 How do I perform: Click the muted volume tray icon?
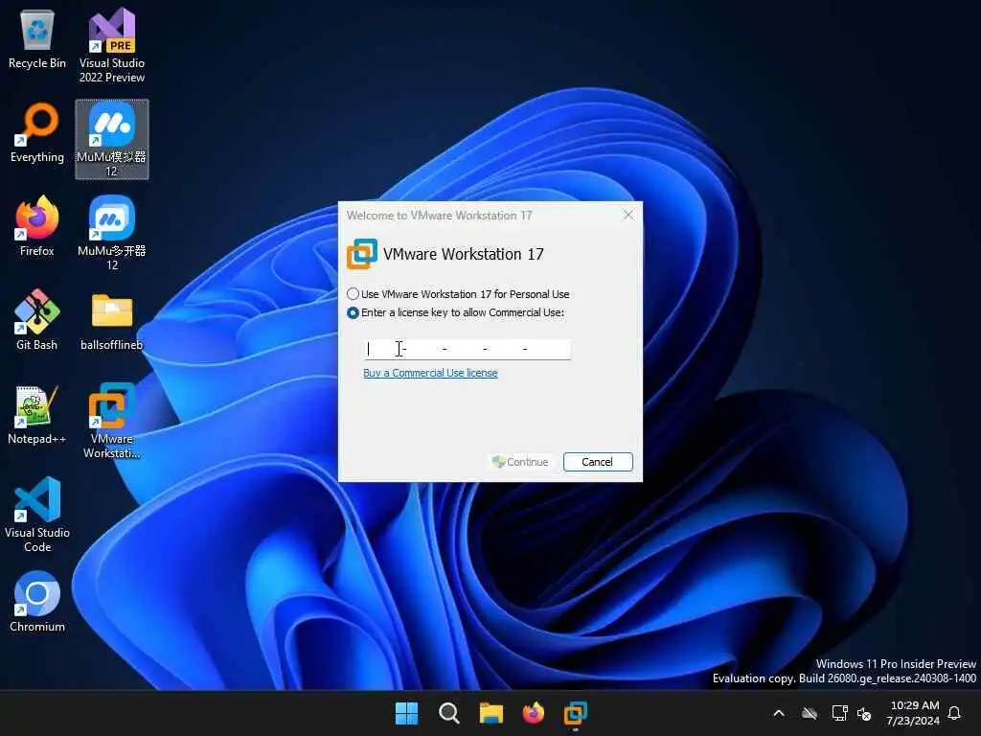point(864,713)
